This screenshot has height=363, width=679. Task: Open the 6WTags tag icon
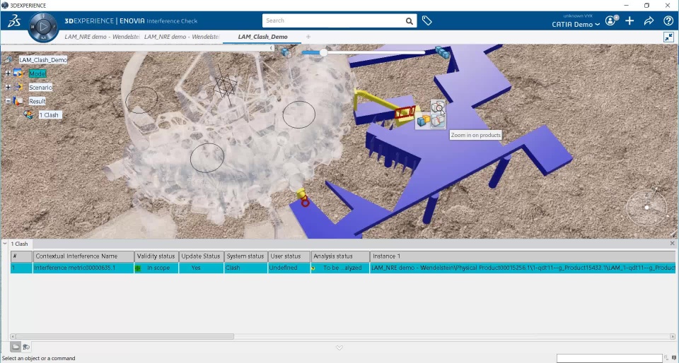click(x=427, y=20)
